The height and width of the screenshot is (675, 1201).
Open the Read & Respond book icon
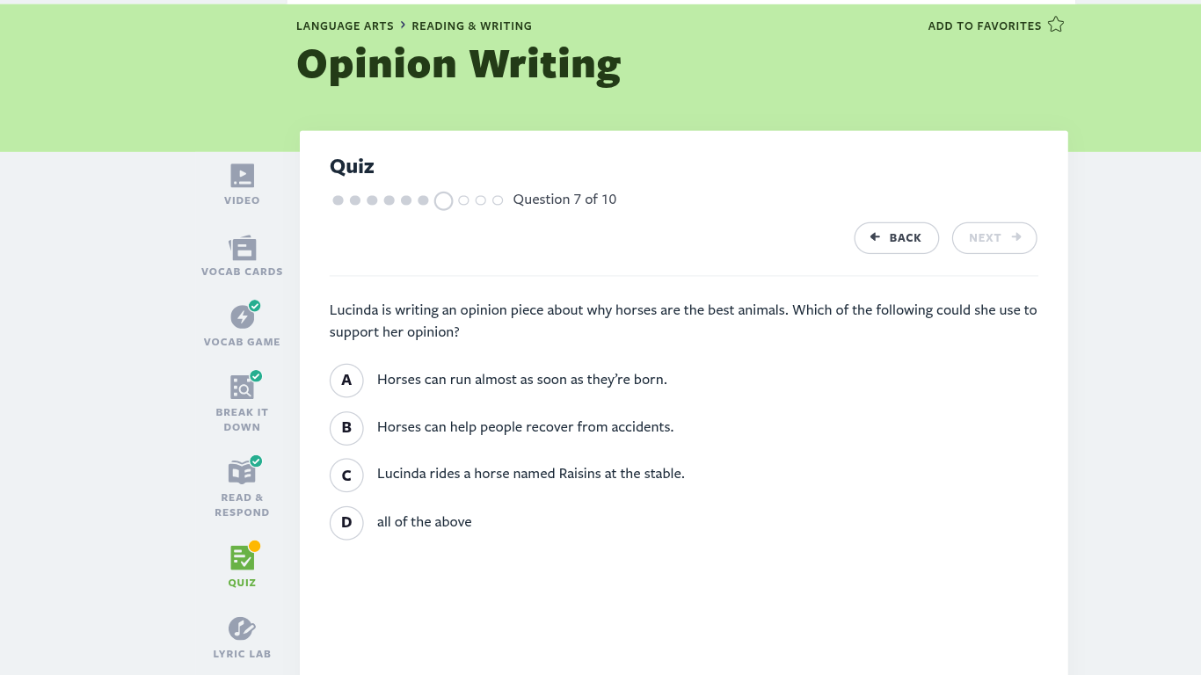coord(242,472)
